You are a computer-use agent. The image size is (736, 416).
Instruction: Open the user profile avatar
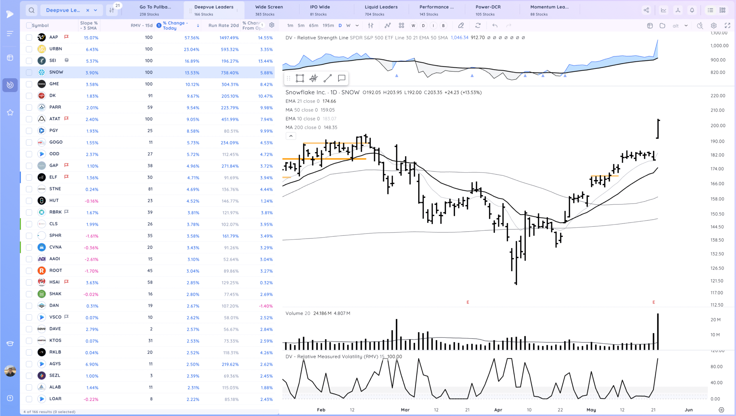pyautogui.click(x=10, y=371)
